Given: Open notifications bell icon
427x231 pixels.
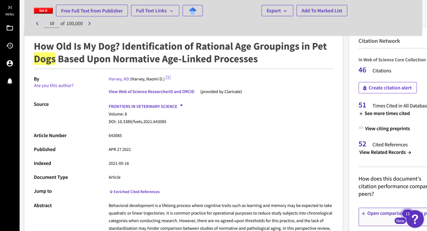Looking at the screenshot, I should 10,81.
